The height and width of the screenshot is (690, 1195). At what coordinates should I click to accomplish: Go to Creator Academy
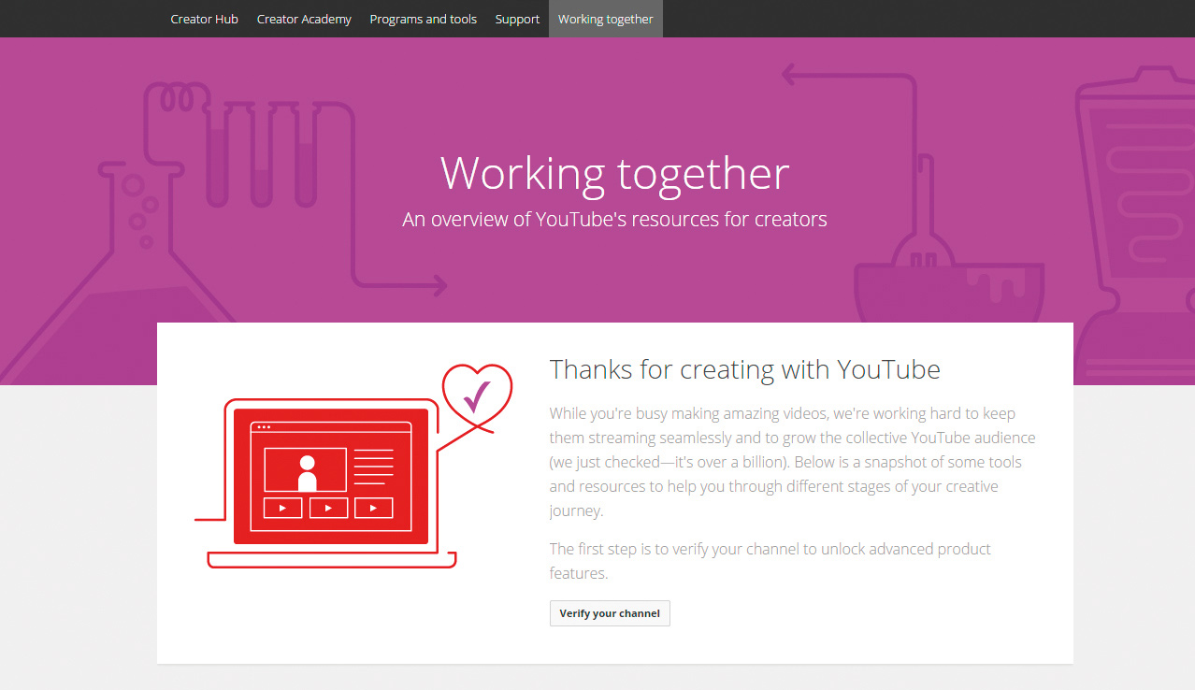tap(304, 19)
